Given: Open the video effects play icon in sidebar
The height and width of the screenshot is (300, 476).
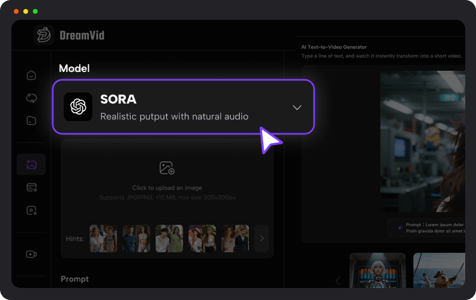Looking at the screenshot, I should 32,211.
